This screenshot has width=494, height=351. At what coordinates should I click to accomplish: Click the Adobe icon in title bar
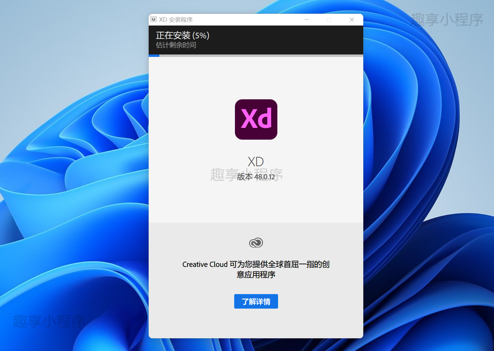tap(154, 20)
